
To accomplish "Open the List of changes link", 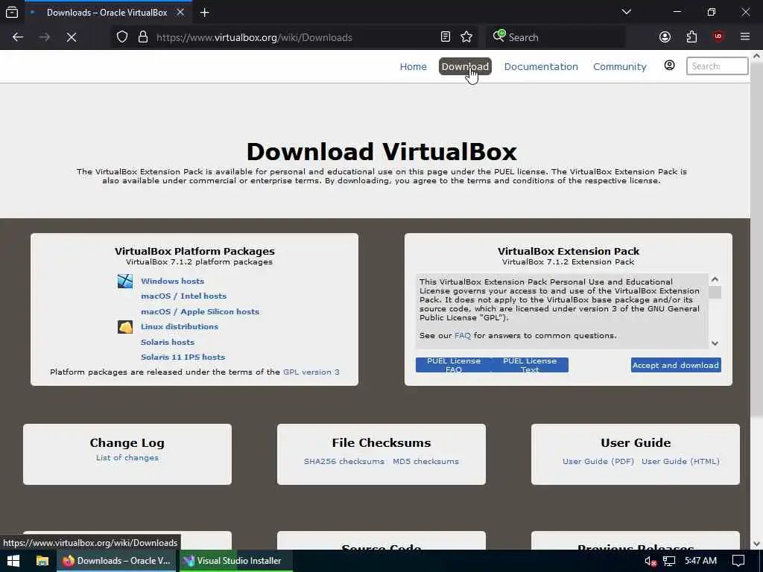I will click(x=127, y=458).
